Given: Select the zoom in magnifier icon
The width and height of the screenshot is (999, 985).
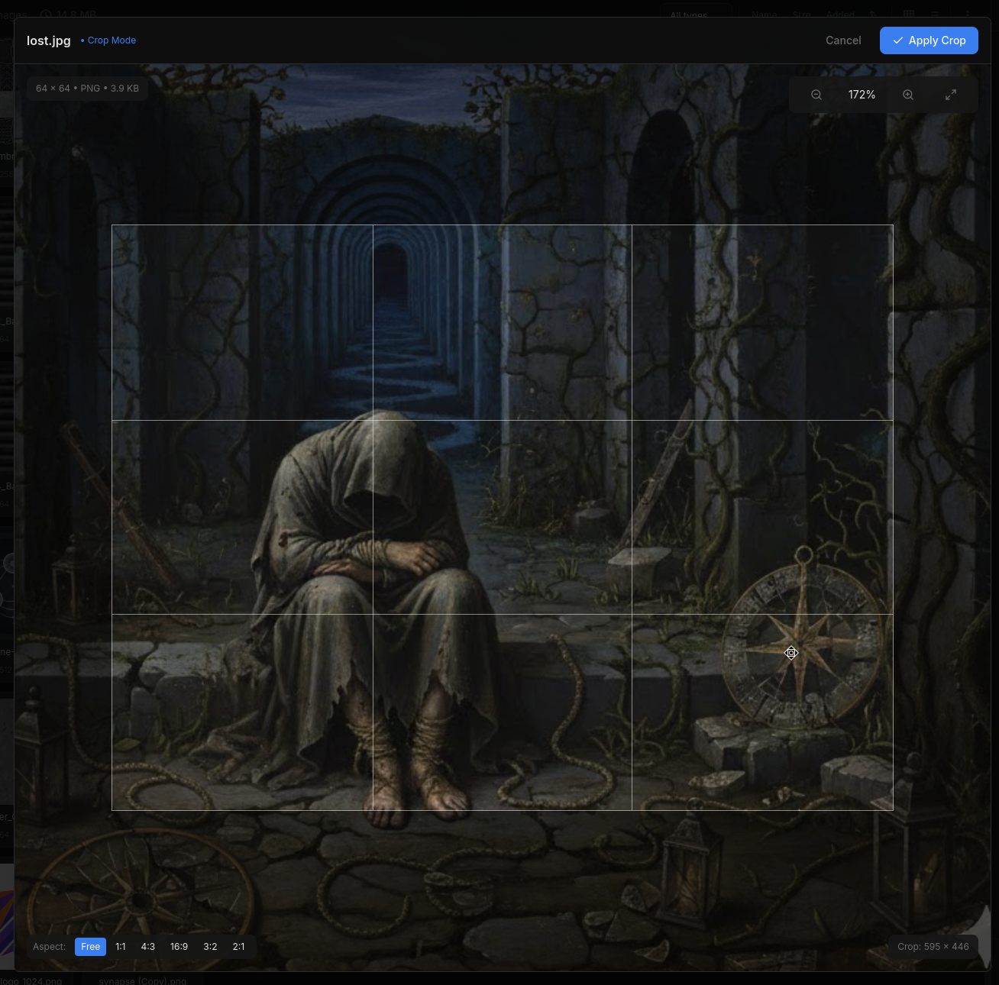Looking at the screenshot, I should [908, 94].
